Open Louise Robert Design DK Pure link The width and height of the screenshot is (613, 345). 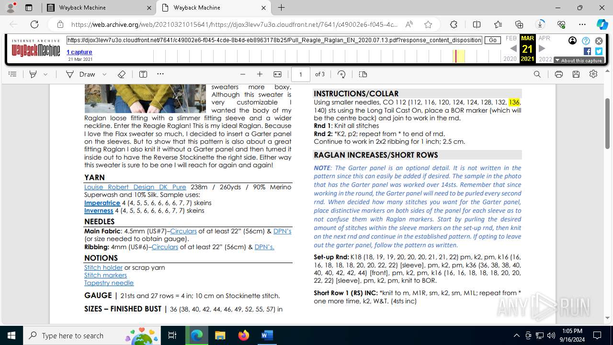click(x=135, y=187)
